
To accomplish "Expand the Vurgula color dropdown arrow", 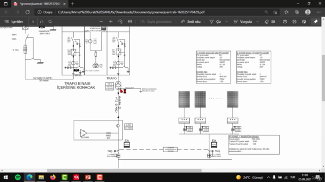I will [x=257, y=21].
